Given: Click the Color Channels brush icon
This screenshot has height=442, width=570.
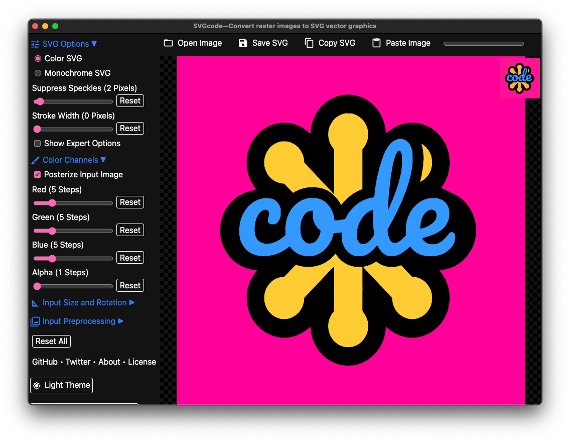Looking at the screenshot, I should (35, 160).
